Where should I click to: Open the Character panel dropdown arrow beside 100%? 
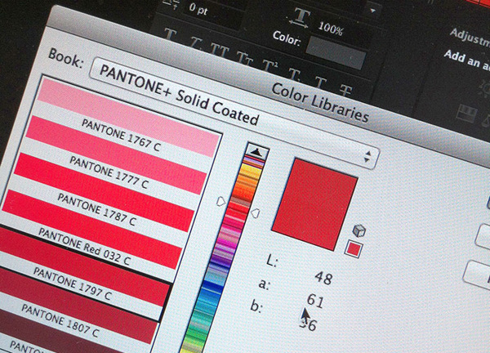372,11
